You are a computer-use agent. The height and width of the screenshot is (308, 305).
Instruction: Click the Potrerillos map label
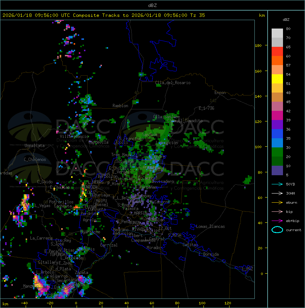point(61,202)
